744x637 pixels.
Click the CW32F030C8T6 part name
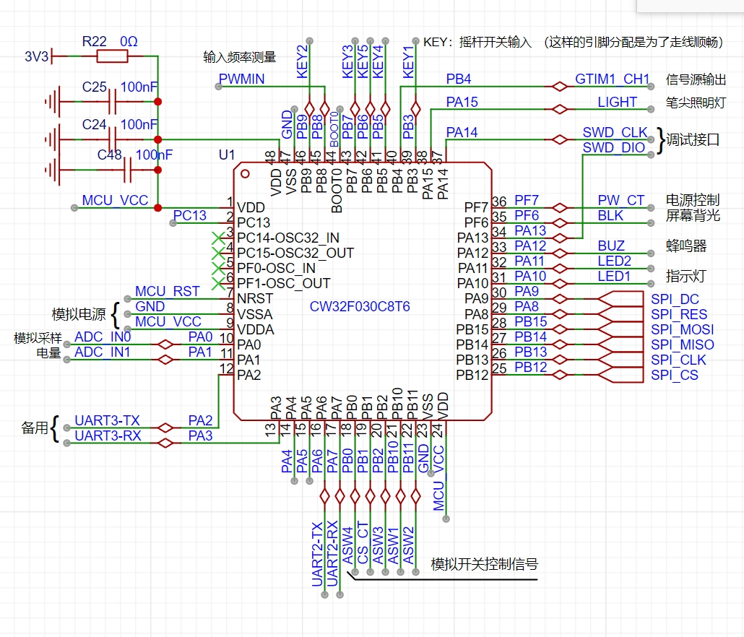360,306
